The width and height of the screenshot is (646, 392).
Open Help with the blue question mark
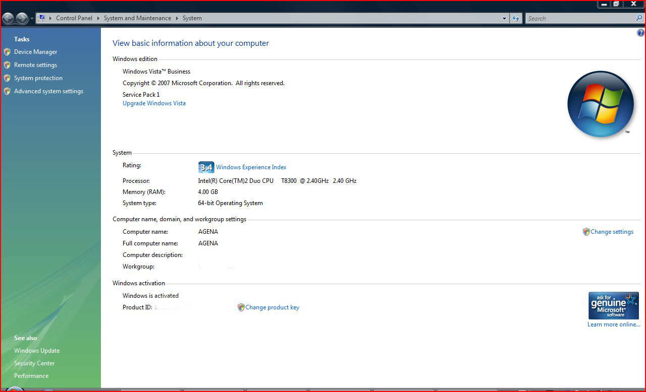(x=641, y=33)
